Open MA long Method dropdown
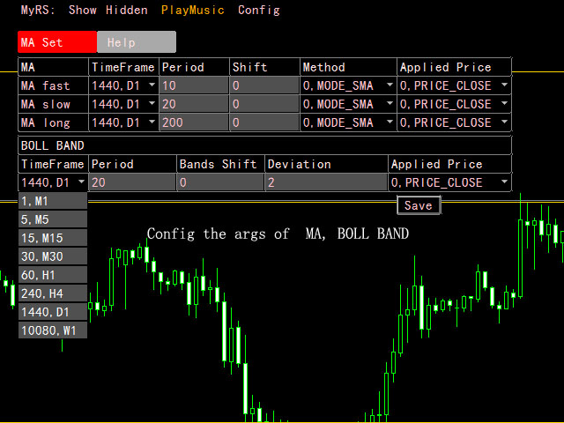Screen dimensions: 564x423 click(x=348, y=122)
